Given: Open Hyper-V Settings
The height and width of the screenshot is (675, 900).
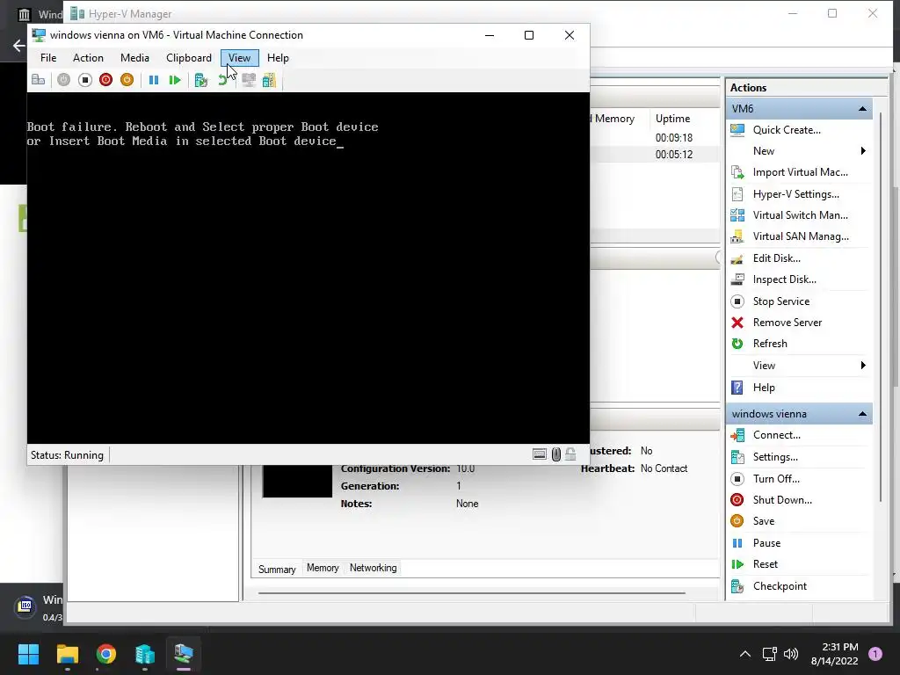Looking at the screenshot, I should (x=796, y=194).
